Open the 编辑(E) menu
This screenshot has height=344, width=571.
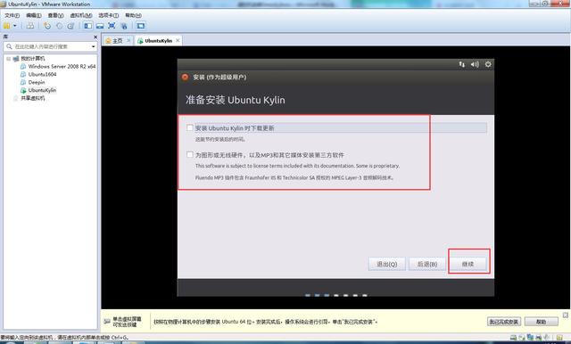click(x=34, y=15)
